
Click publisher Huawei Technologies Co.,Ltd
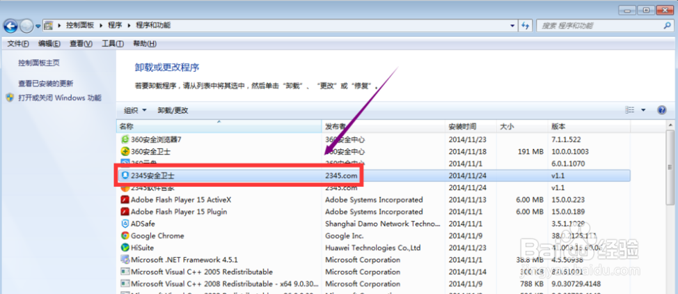pos(373,247)
